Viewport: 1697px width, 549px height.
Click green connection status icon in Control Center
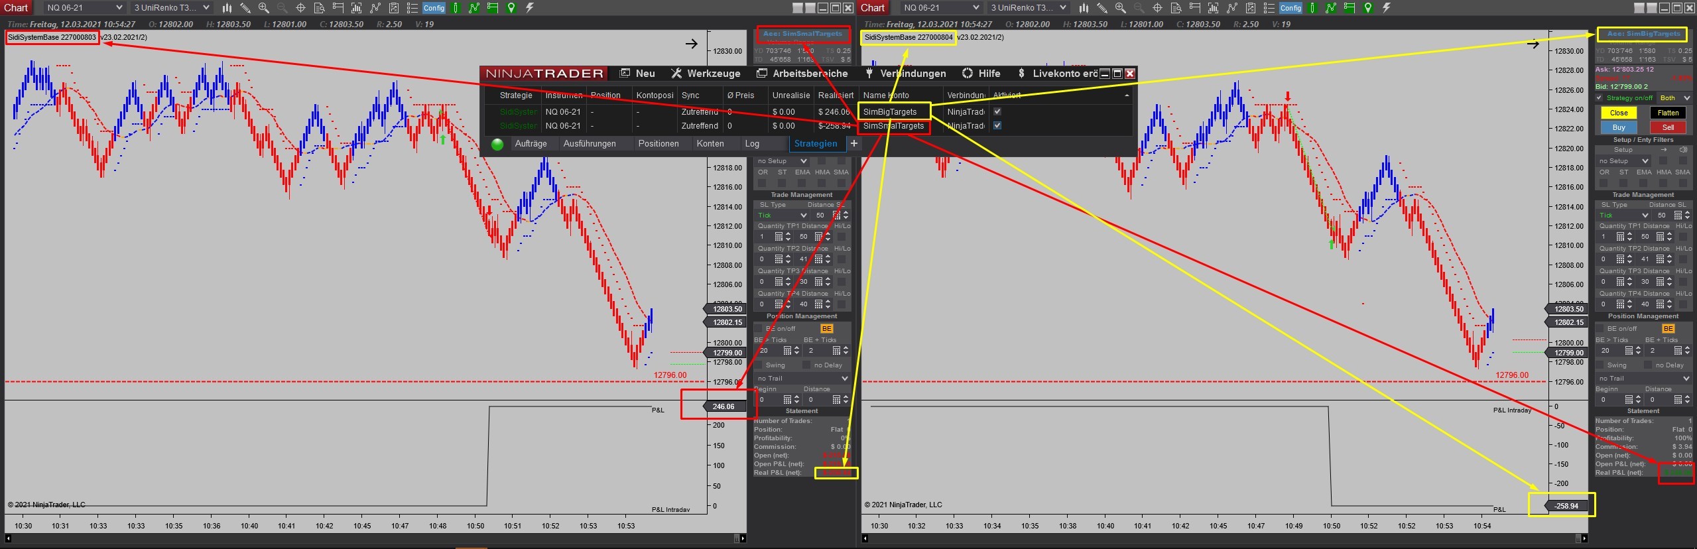point(497,144)
